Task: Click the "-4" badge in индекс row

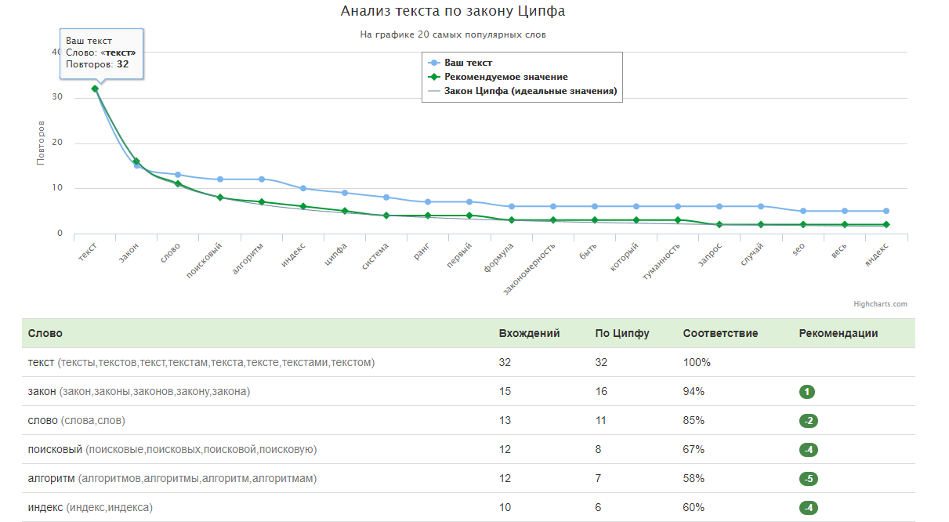Action: (808, 508)
